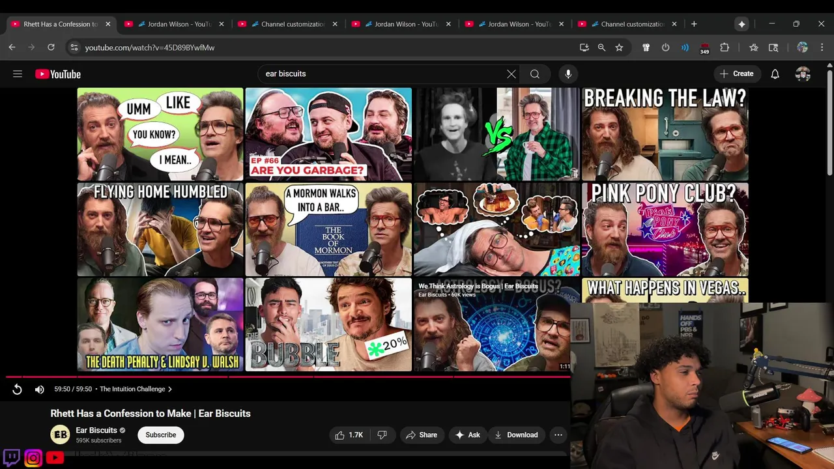Expand 'The Intuition Challenge' chapter chevron
The image size is (834, 469).
[170, 389]
